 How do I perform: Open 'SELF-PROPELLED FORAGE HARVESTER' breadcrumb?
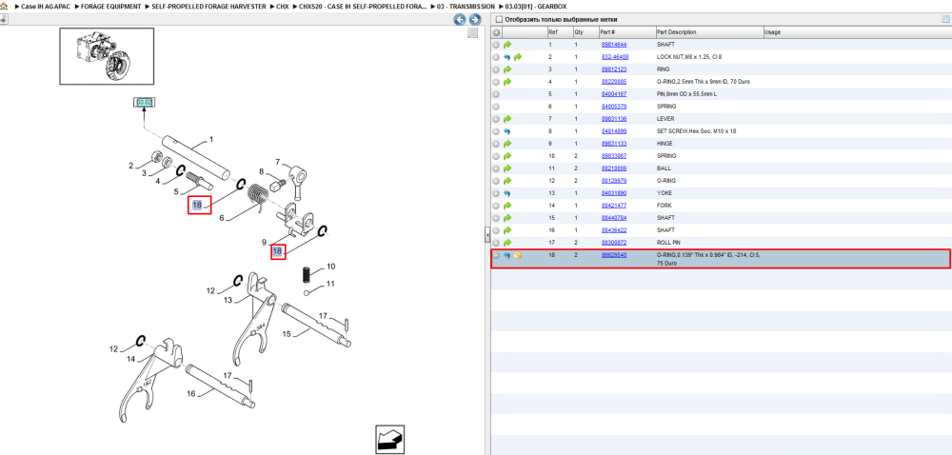pyautogui.click(x=208, y=6)
